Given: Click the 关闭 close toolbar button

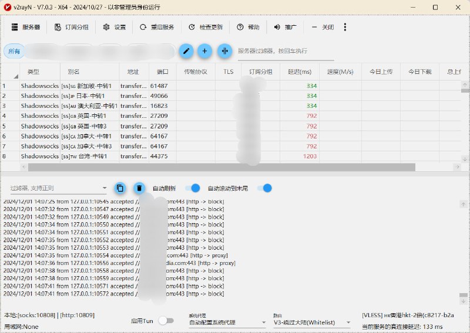Looking at the screenshot, I should coord(323,27).
